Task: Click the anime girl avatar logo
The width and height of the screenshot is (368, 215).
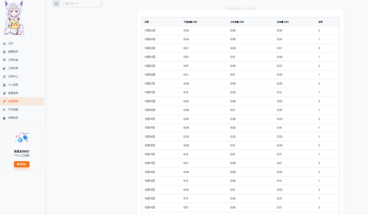Action: pos(14,18)
